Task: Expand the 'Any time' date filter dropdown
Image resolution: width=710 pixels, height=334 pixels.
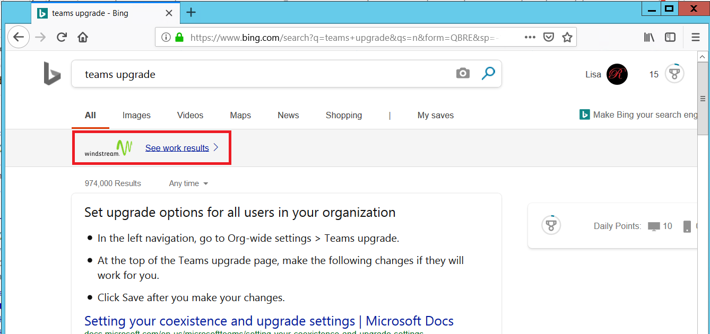Action: (x=188, y=183)
